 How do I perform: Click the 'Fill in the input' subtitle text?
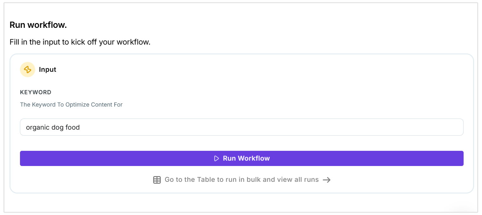(x=80, y=41)
